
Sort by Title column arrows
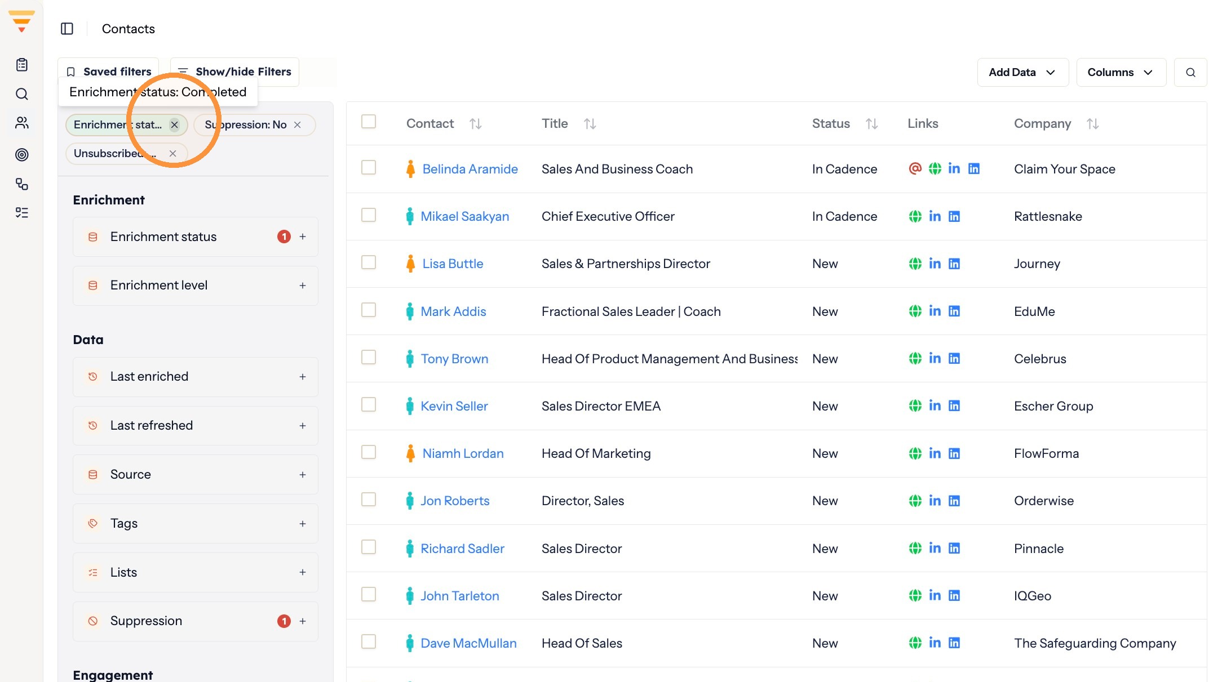pyautogui.click(x=590, y=124)
